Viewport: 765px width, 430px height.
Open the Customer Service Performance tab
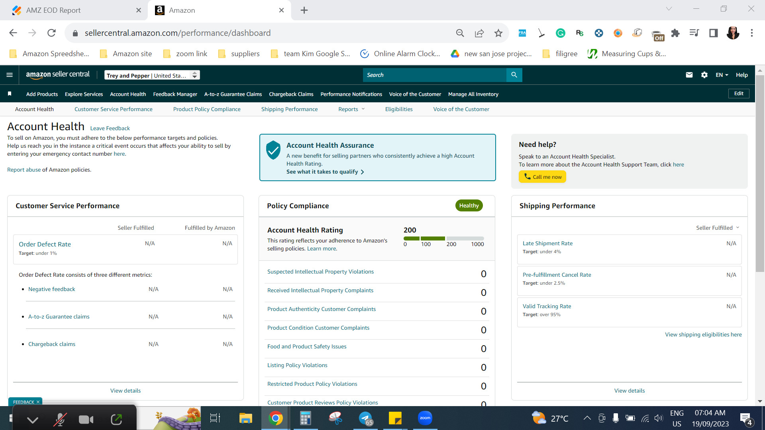coord(113,109)
